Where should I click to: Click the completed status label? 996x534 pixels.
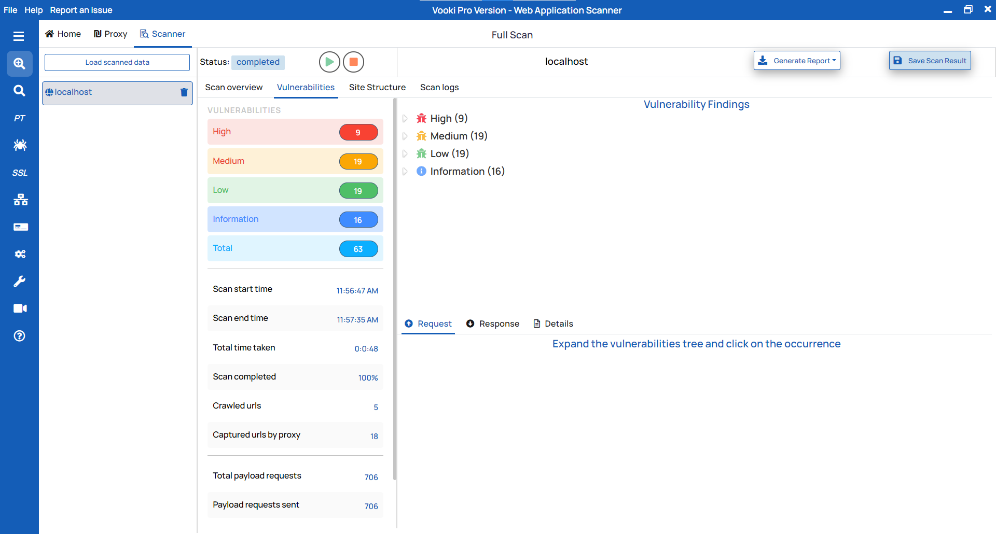pos(258,62)
